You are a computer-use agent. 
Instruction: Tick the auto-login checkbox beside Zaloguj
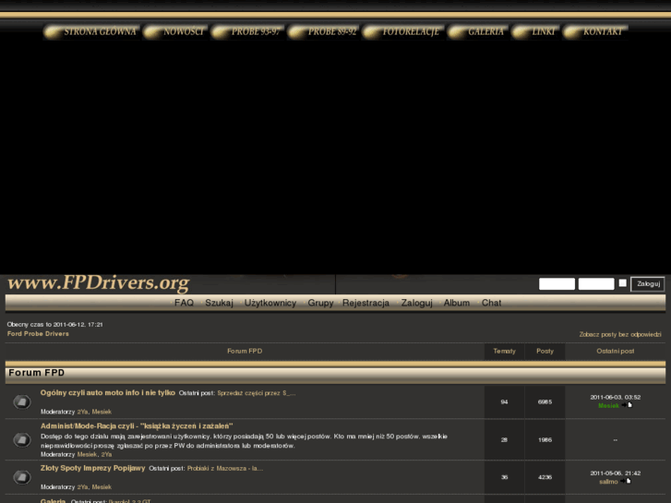click(623, 283)
